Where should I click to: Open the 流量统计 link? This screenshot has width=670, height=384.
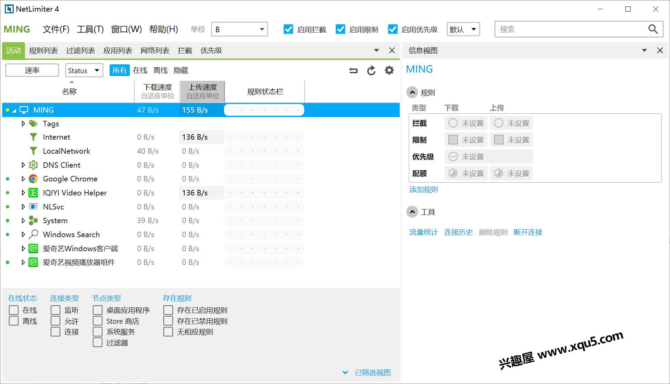(423, 232)
